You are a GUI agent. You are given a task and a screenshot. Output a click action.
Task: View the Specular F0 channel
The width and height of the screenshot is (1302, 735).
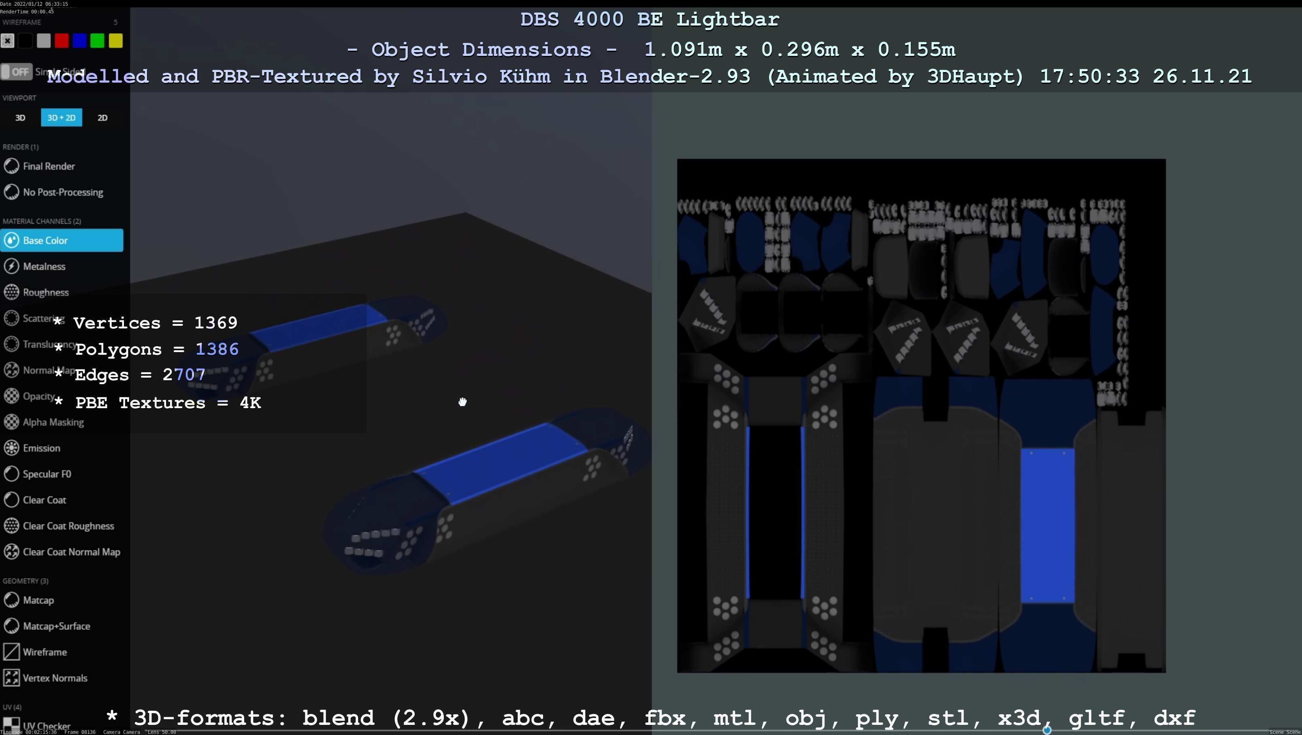(x=38, y=474)
